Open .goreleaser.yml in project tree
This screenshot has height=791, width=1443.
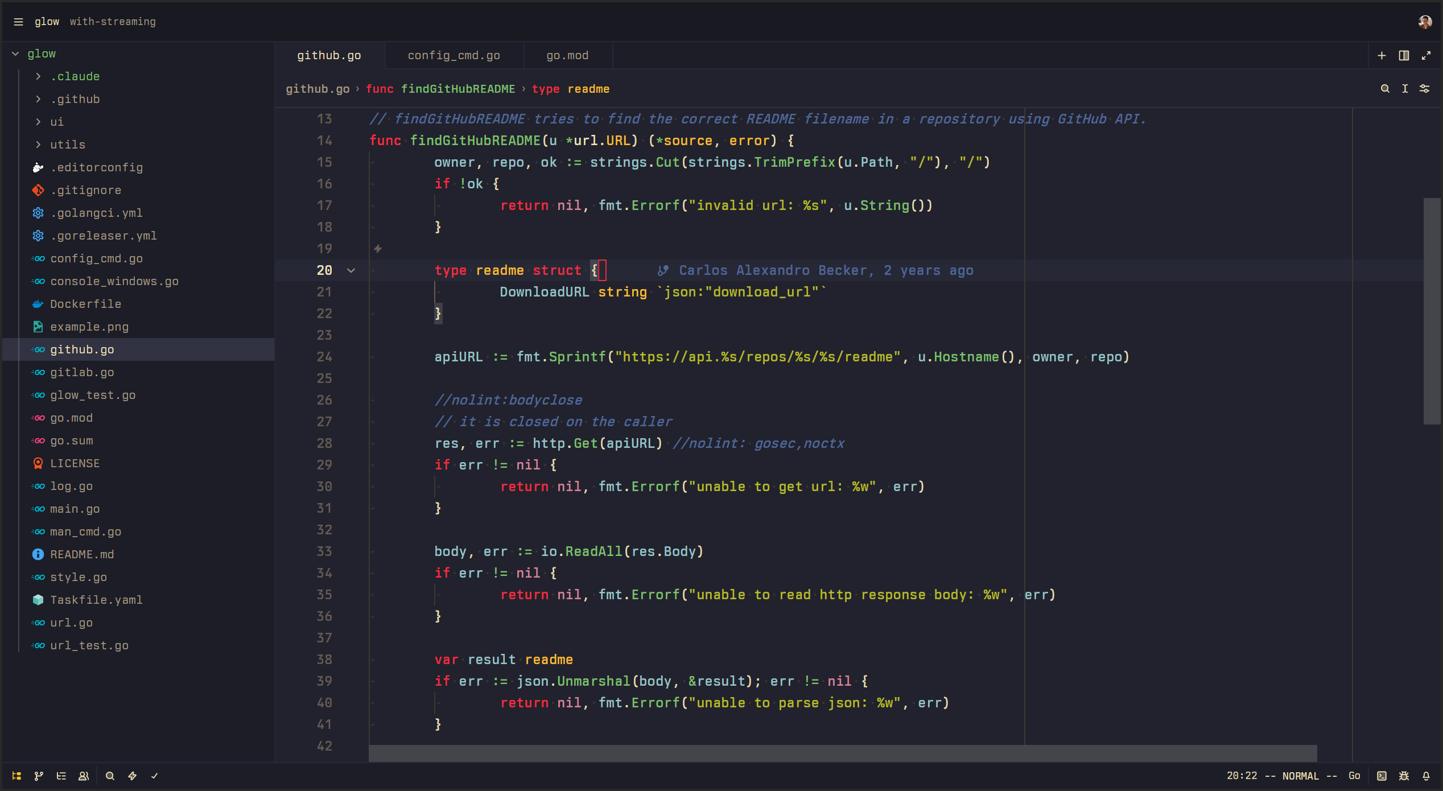click(139, 236)
